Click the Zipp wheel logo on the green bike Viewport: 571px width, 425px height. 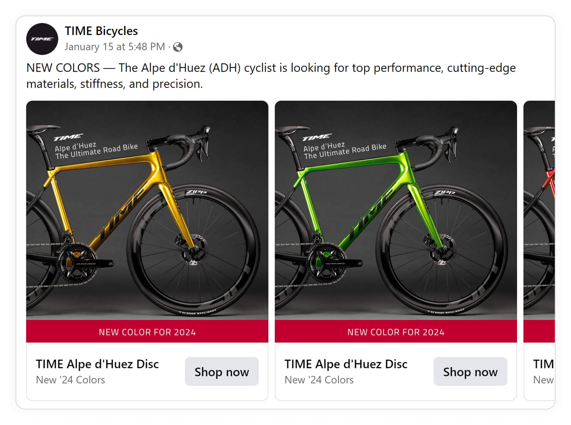click(445, 192)
